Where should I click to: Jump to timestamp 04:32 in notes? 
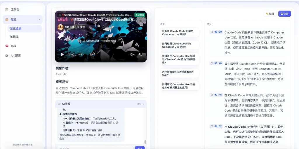coord(216,126)
